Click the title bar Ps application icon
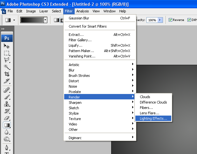The image size is (197, 154). coord(3,3)
